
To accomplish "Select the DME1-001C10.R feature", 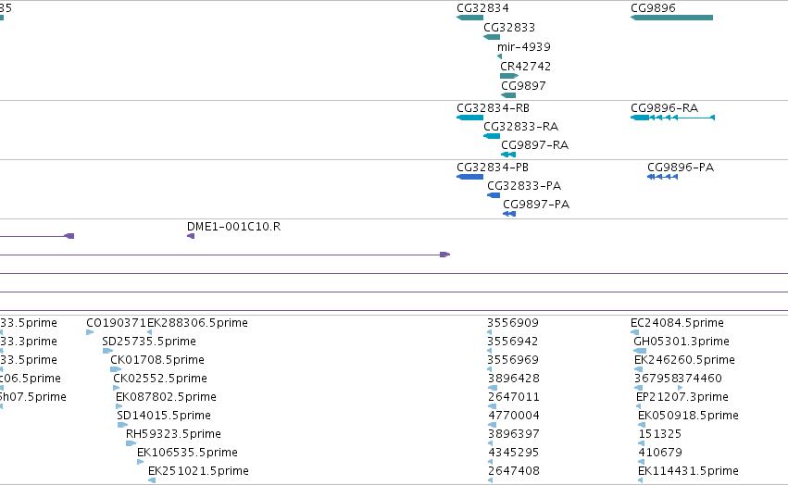I will 233,227.
